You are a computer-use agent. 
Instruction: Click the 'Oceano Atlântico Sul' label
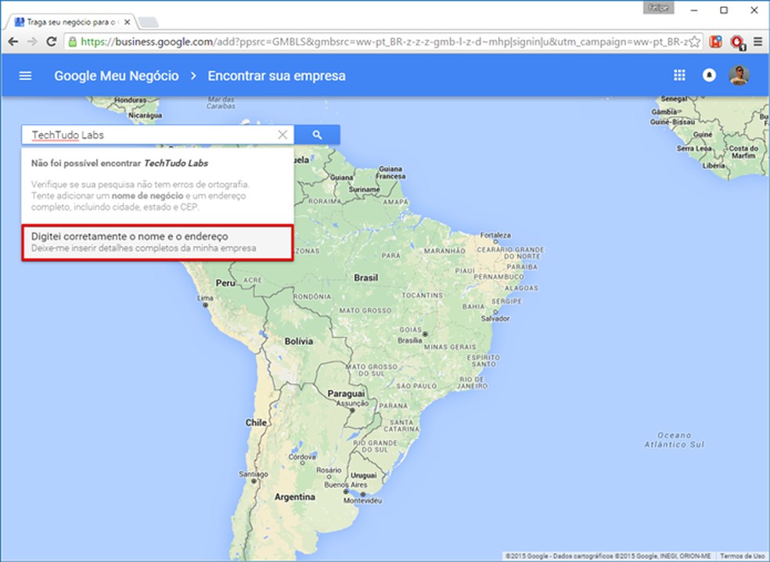point(675,440)
